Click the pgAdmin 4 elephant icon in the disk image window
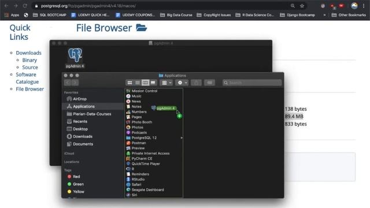The image size is (370, 208). coord(75,55)
